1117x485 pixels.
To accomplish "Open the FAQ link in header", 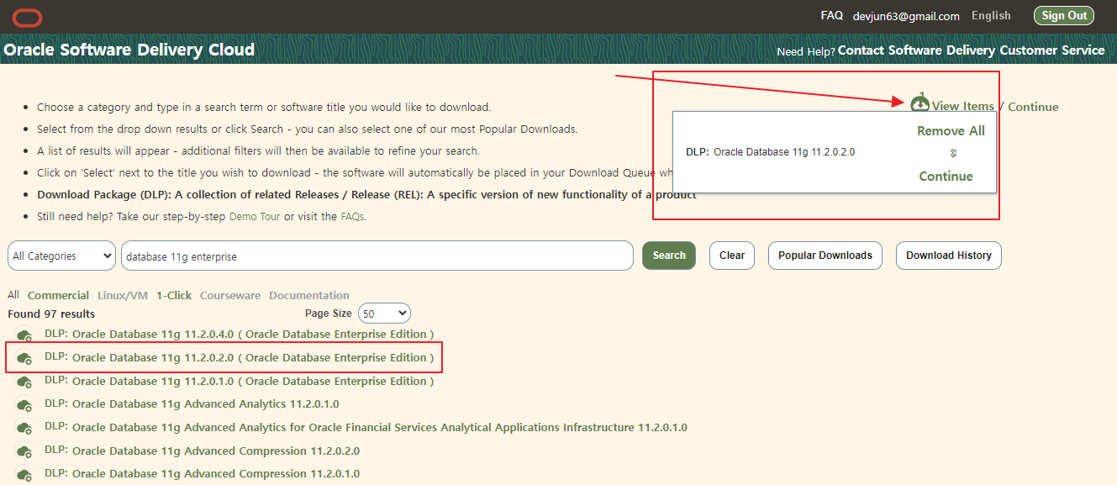I will (x=831, y=15).
